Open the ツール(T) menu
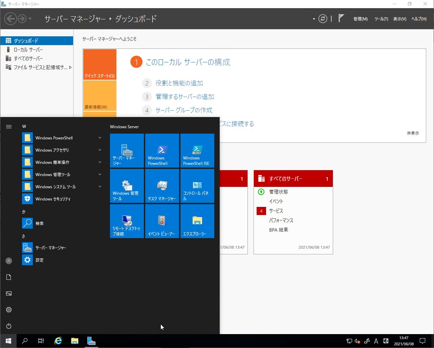 click(x=381, y=19)
